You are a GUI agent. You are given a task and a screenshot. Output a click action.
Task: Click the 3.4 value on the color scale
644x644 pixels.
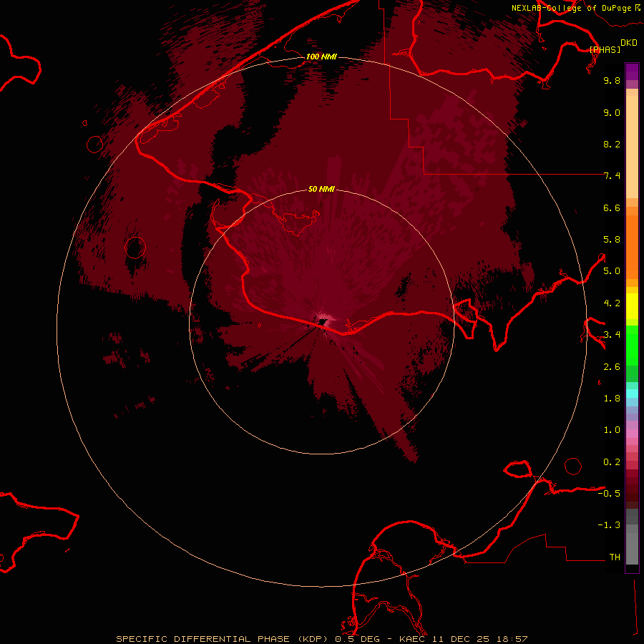(x=612, y=335)
